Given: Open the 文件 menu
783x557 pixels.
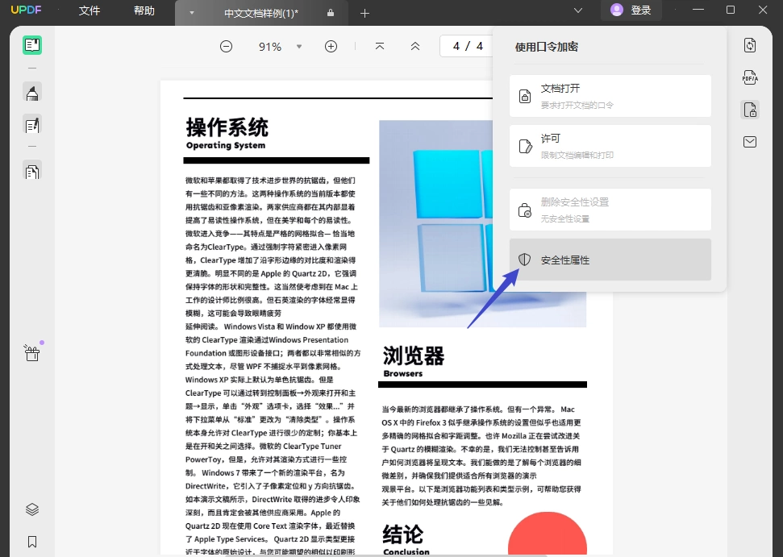Looking at the screenshot, I should [x=90, y=10].
